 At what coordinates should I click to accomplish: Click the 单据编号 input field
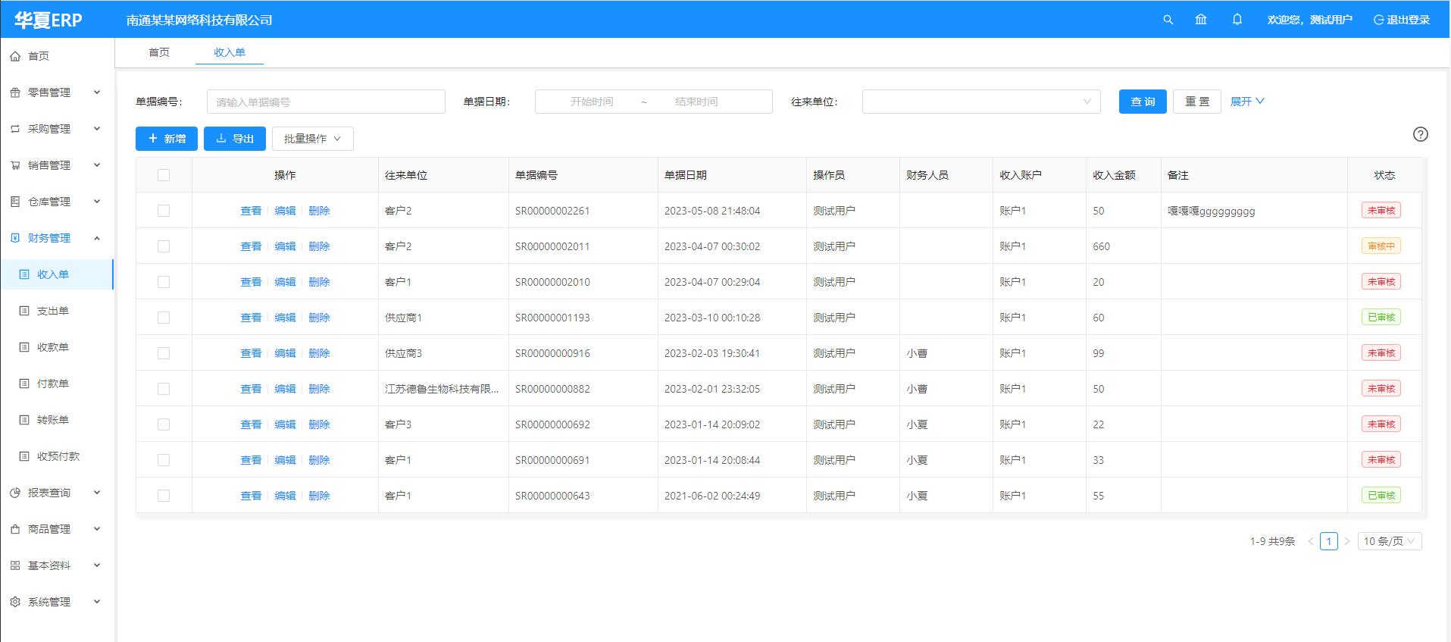pyautogui.click(x=326, y=102)
